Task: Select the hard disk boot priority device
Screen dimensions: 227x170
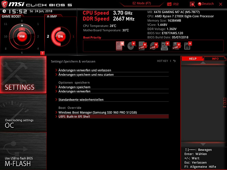Action: point(120,46)
